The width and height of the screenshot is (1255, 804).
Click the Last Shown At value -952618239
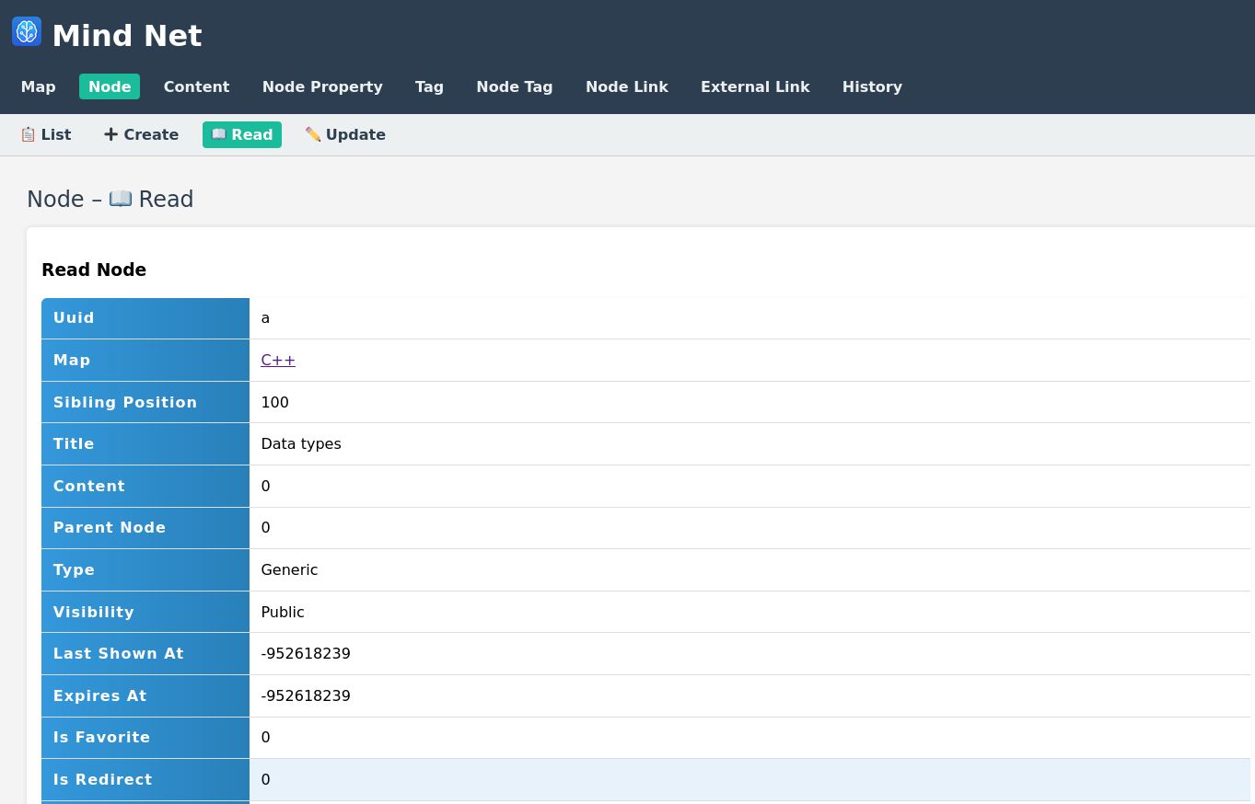(x=306, y=653)
